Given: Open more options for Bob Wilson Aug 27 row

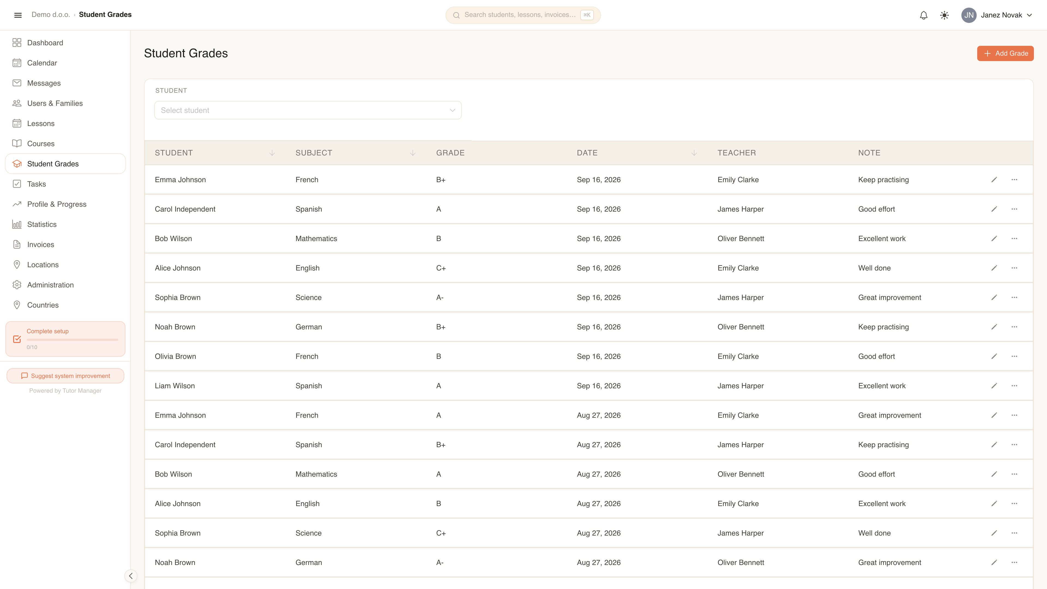Looking at the screenshot, I should point(1014,474).
